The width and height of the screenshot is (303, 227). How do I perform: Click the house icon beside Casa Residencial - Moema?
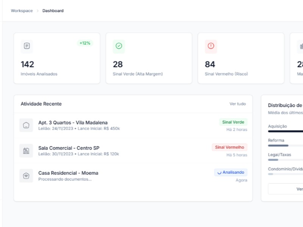pos(26,176)
